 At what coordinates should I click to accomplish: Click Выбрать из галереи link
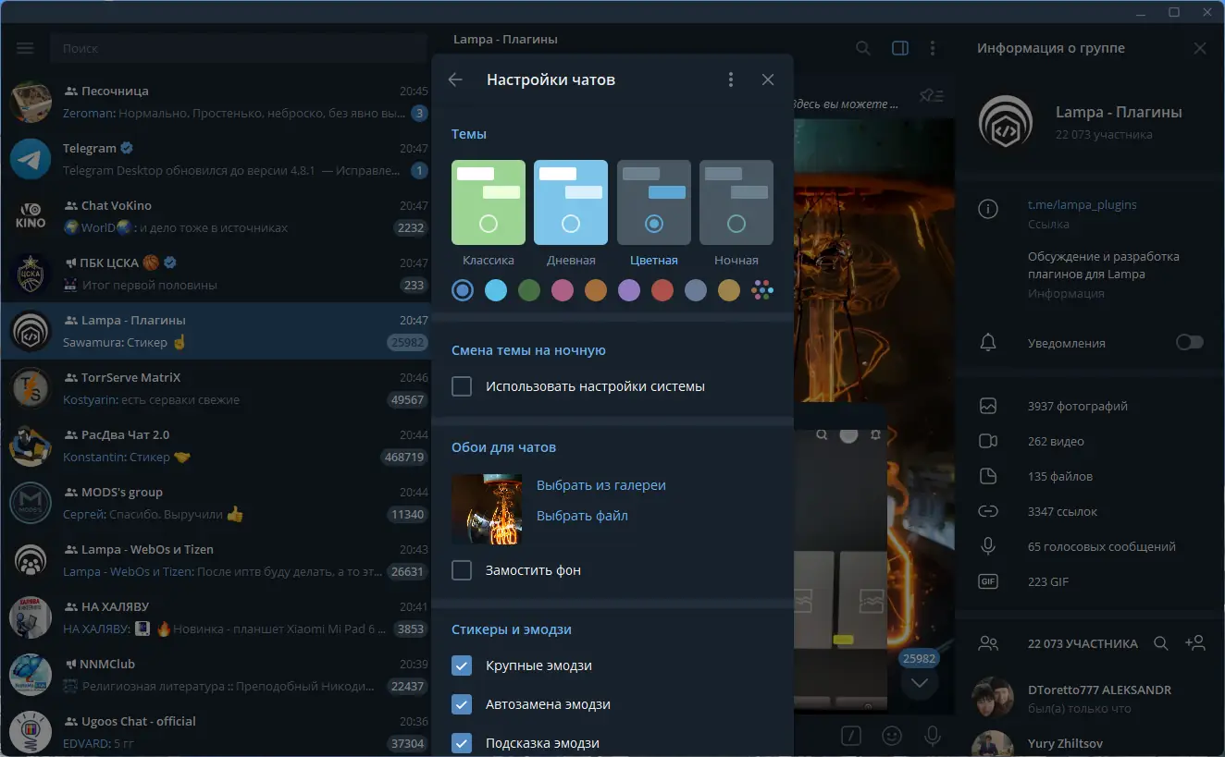pos(601,485)
